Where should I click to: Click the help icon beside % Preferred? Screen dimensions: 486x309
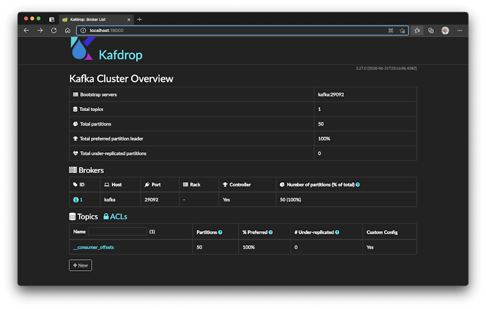[x=270, y=232]
